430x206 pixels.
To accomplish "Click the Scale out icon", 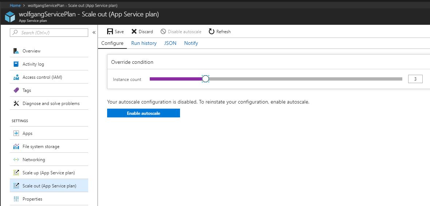I will click(16, 186).
